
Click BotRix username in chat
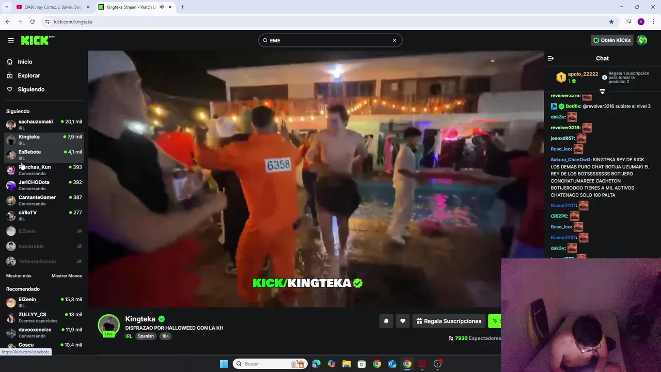coord(573,106)
